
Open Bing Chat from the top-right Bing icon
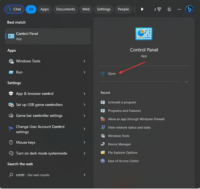189,9
